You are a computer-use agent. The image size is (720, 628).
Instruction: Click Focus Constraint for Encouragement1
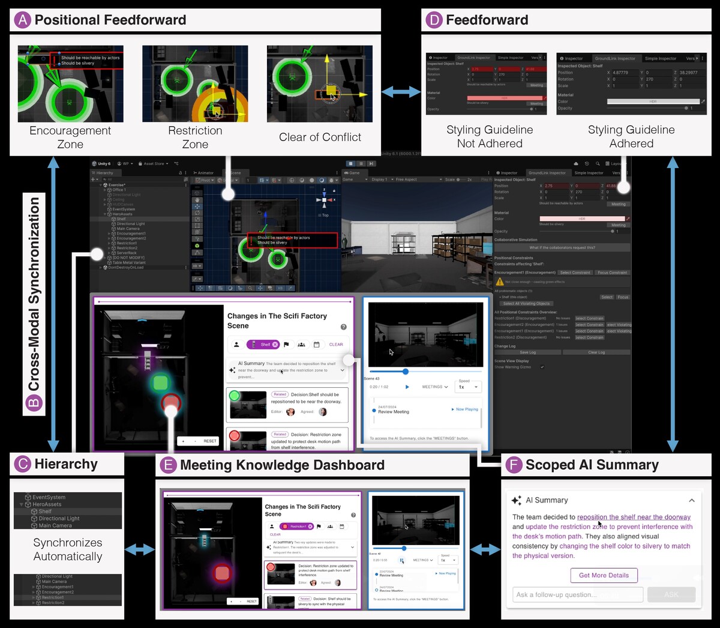point(612,273)
